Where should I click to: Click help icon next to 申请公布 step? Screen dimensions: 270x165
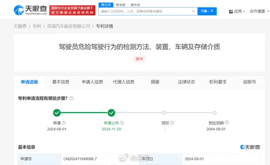pos(122,123)
